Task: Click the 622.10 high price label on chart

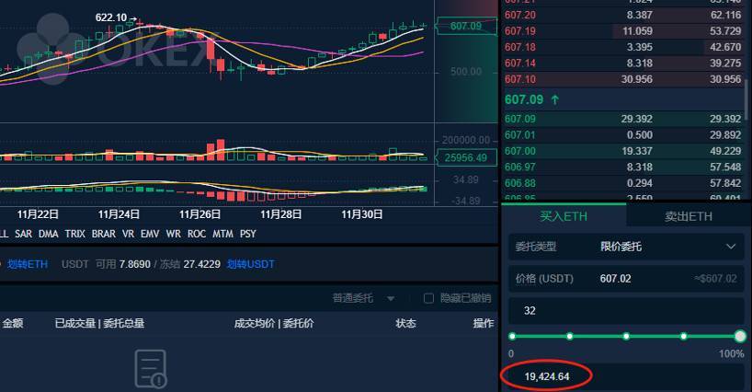Action: coord(111,17)
